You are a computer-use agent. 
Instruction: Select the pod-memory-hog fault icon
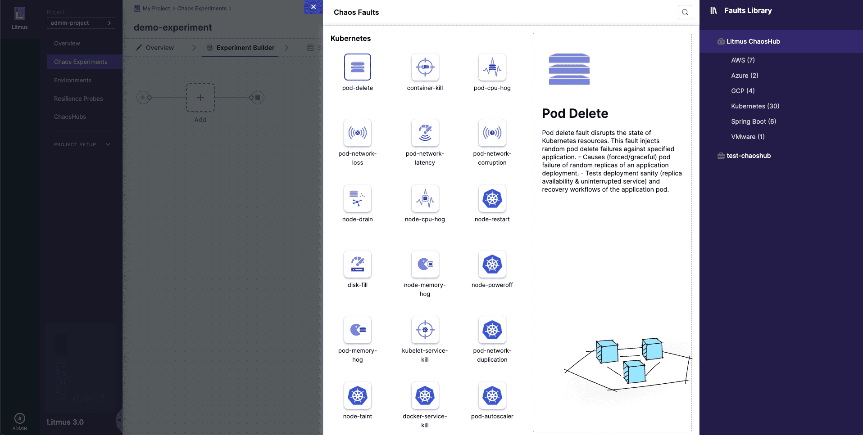358,330
